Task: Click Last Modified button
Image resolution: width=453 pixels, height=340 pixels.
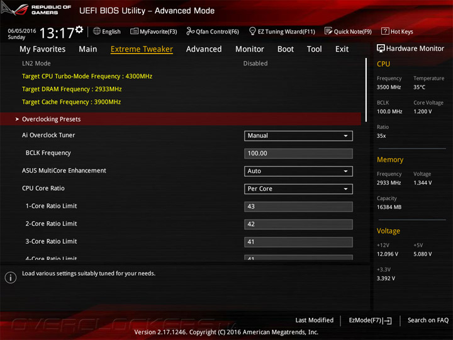Action: tap(315, 320)
